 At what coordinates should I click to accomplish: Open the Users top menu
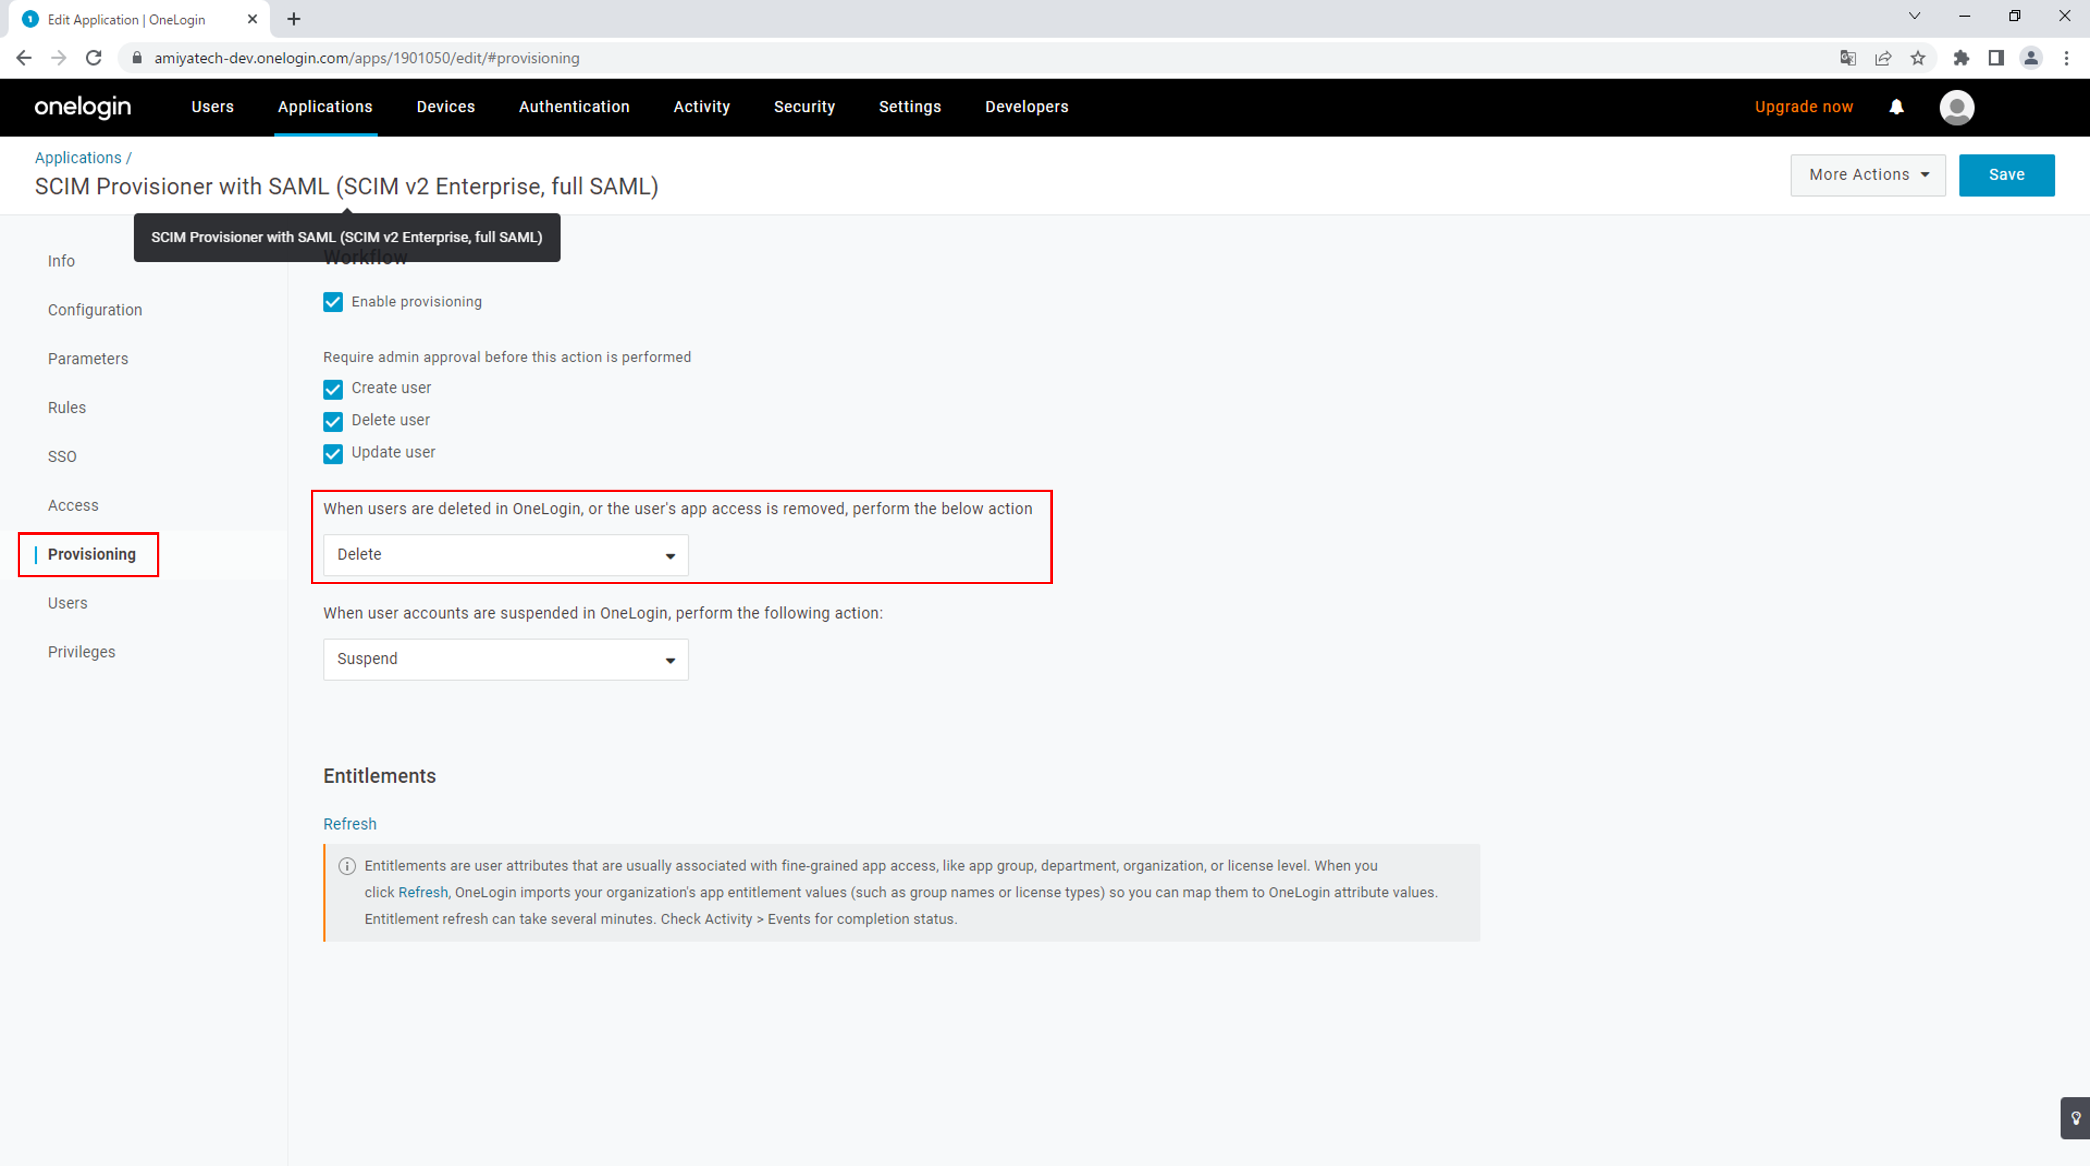pos(212,107)
